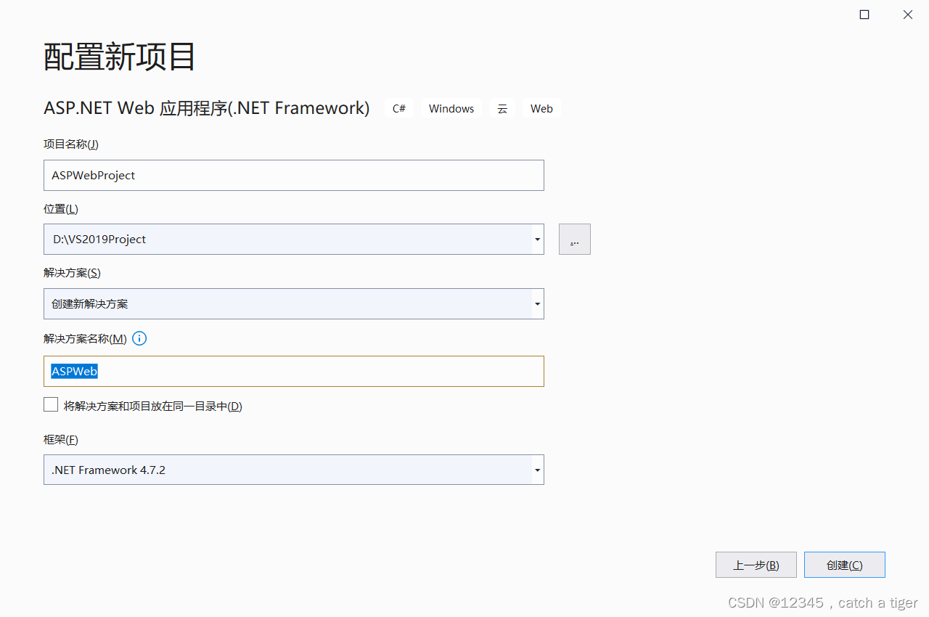Click the close window icon
The image size is (929, 617).
pyautogui.click(x=907, y=14)
